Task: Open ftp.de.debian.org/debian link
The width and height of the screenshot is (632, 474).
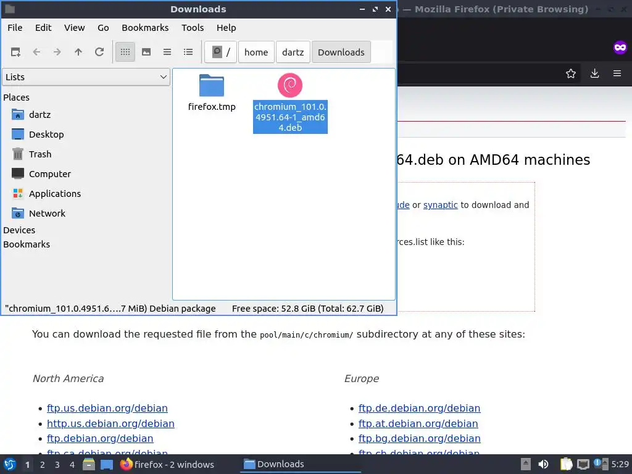Action: tap(419, 409)
